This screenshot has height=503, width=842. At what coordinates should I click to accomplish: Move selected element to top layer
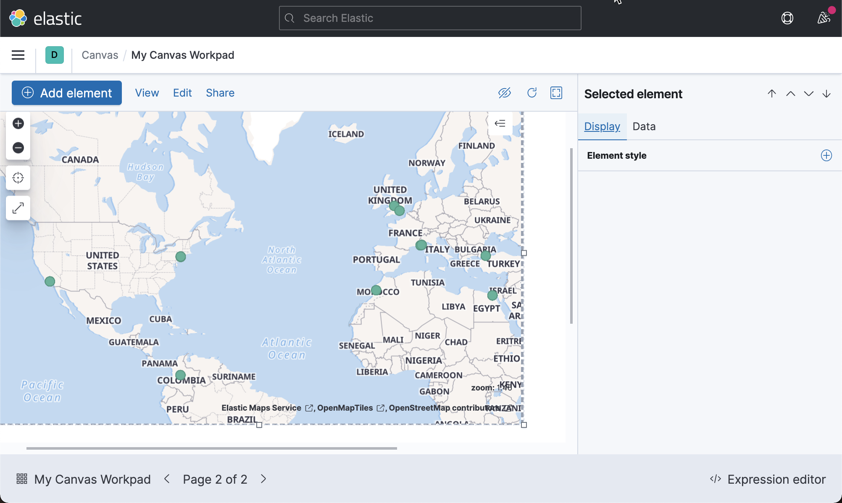772,94
